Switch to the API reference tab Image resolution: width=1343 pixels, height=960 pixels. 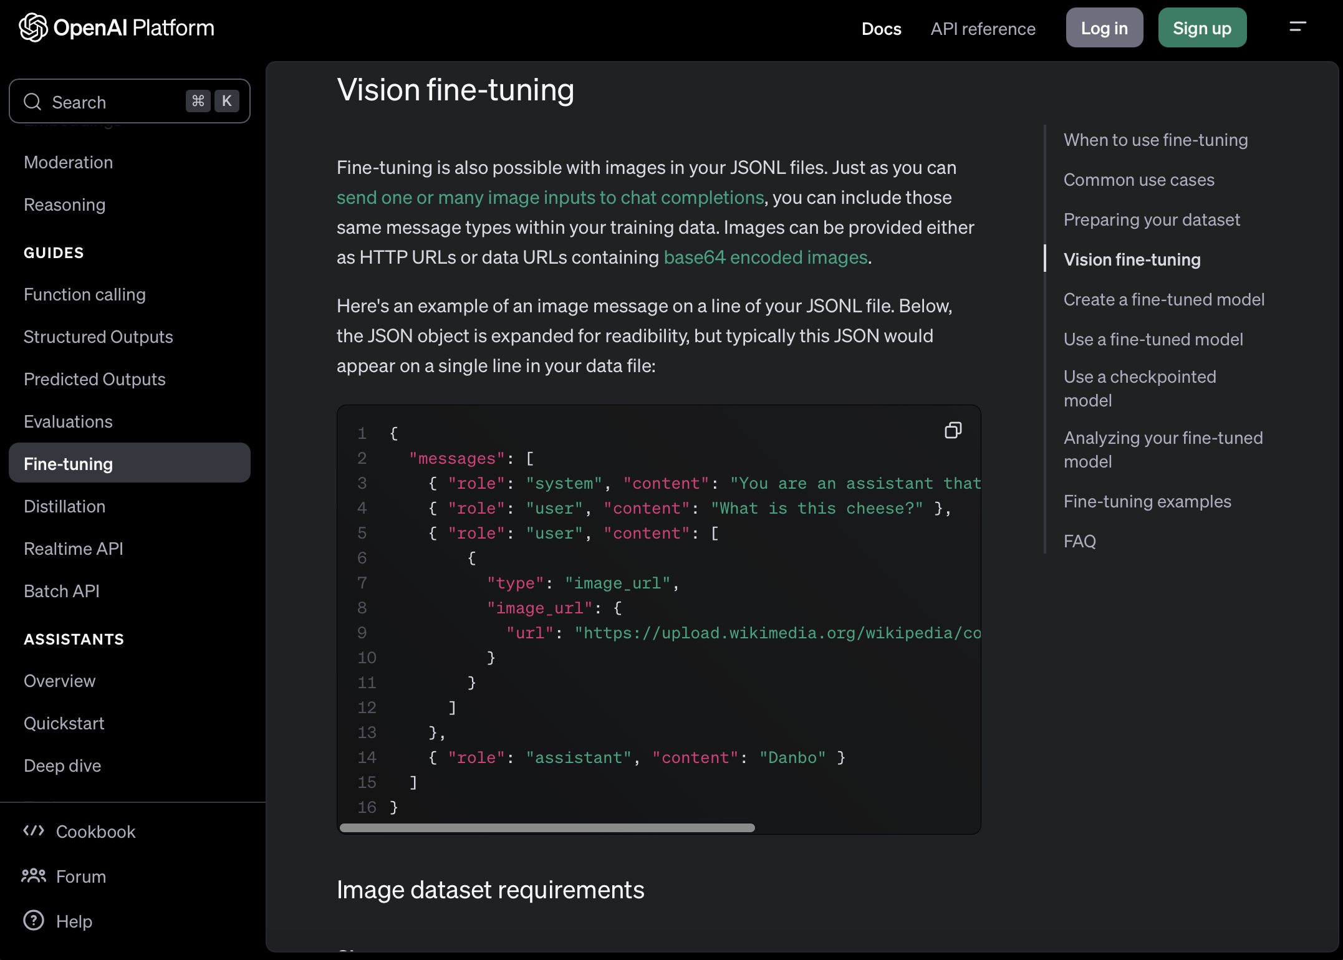pyautogui.click(x=983, y=29)
